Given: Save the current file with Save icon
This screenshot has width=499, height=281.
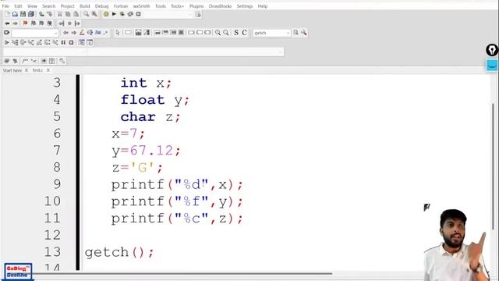Looking at the screenshot, I should pos(23,14).
